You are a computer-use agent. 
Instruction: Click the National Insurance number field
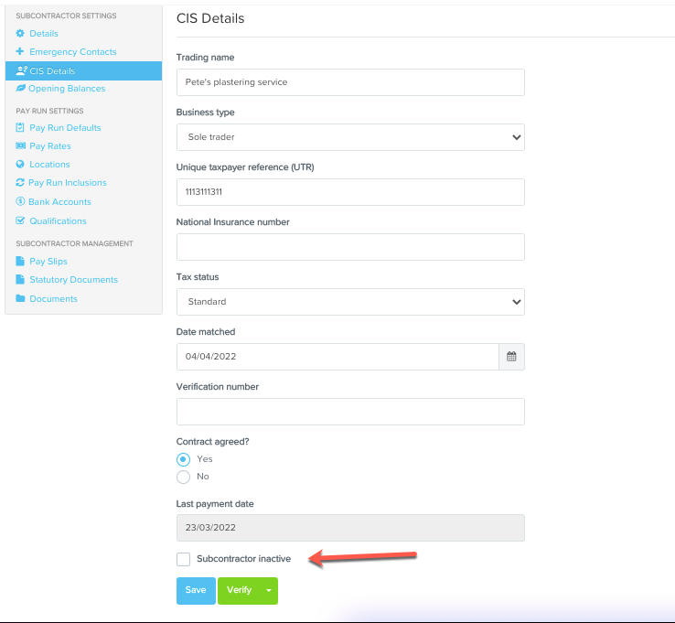pos(349,247)
